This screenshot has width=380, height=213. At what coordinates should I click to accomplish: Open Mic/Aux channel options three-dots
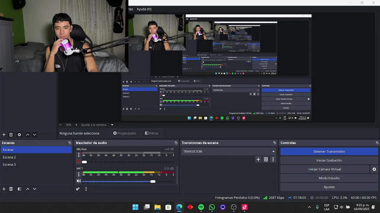pyautogui.click(x=79, y=155)
